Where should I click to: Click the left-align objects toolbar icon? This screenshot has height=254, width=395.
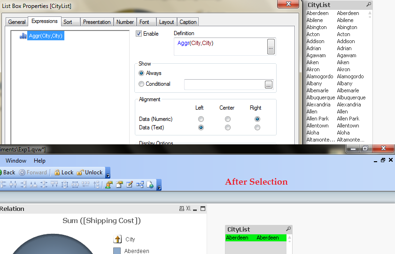point(3,185)
